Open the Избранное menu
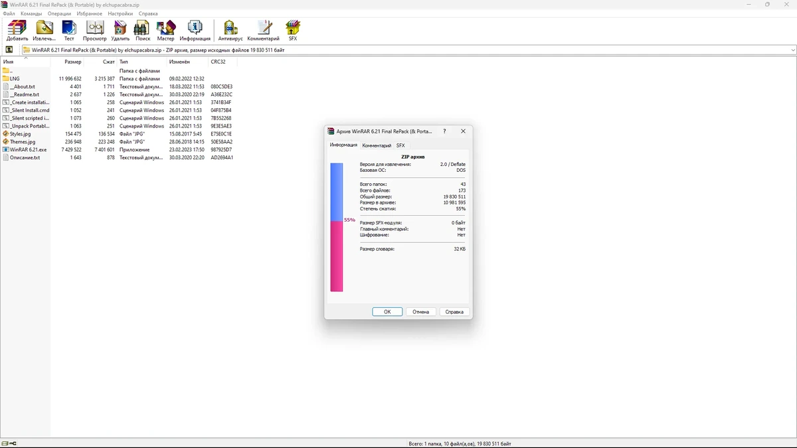 pyautogui.click(x=89, y=13)
